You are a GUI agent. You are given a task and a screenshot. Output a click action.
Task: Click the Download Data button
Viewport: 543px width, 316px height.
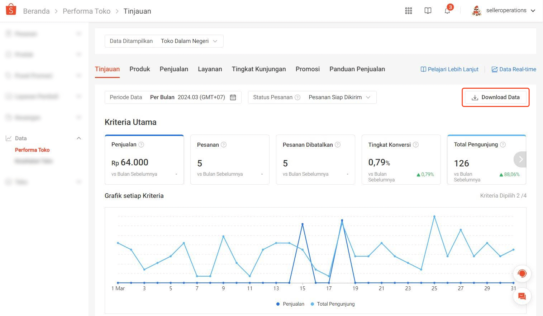[x=496, y=97]
